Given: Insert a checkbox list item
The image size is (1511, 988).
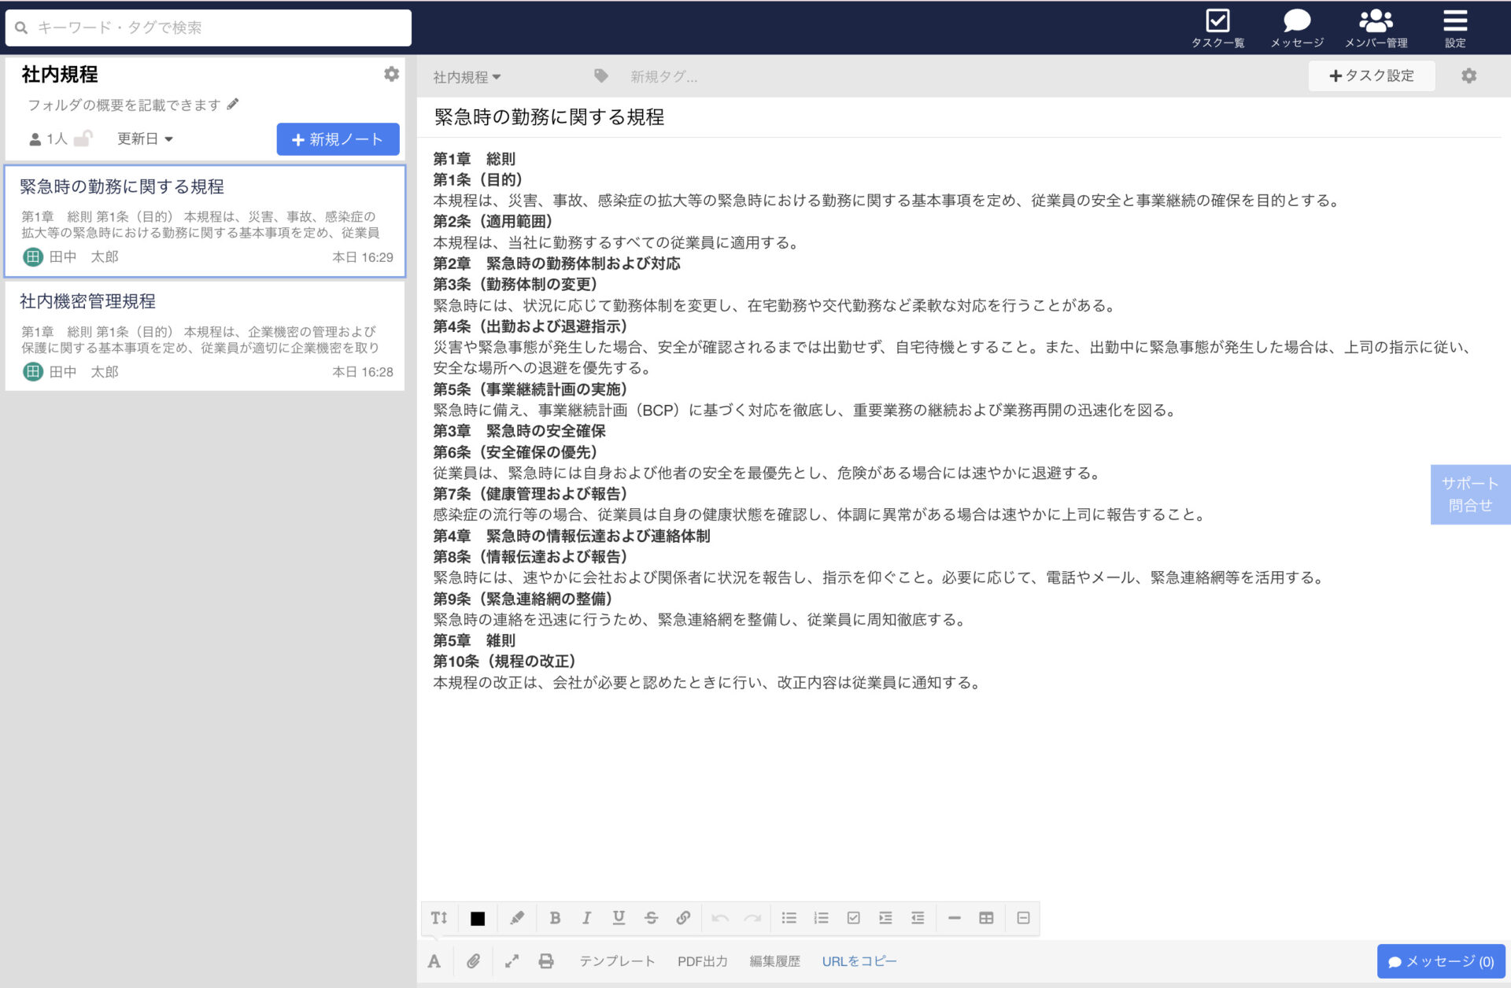Looking at the screenshot, I should pyautogui.click(x=853, y=917).
